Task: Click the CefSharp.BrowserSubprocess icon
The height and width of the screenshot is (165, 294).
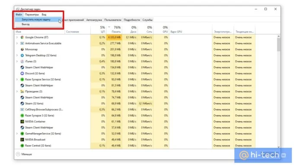Action: coord(22,109)
